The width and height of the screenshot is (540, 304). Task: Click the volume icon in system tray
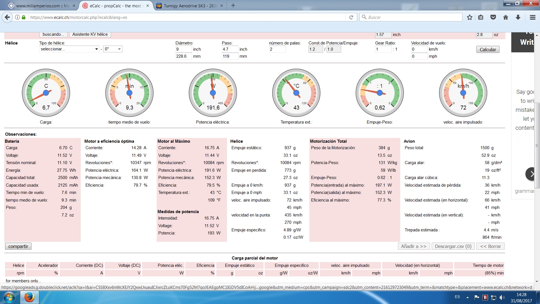[502, 297]
